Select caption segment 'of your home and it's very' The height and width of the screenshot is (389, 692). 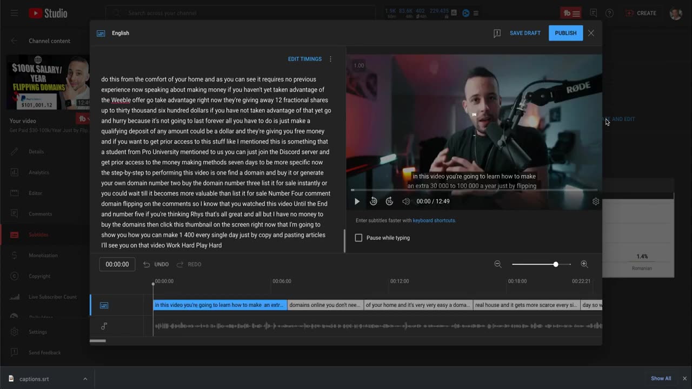pos(418,305)
